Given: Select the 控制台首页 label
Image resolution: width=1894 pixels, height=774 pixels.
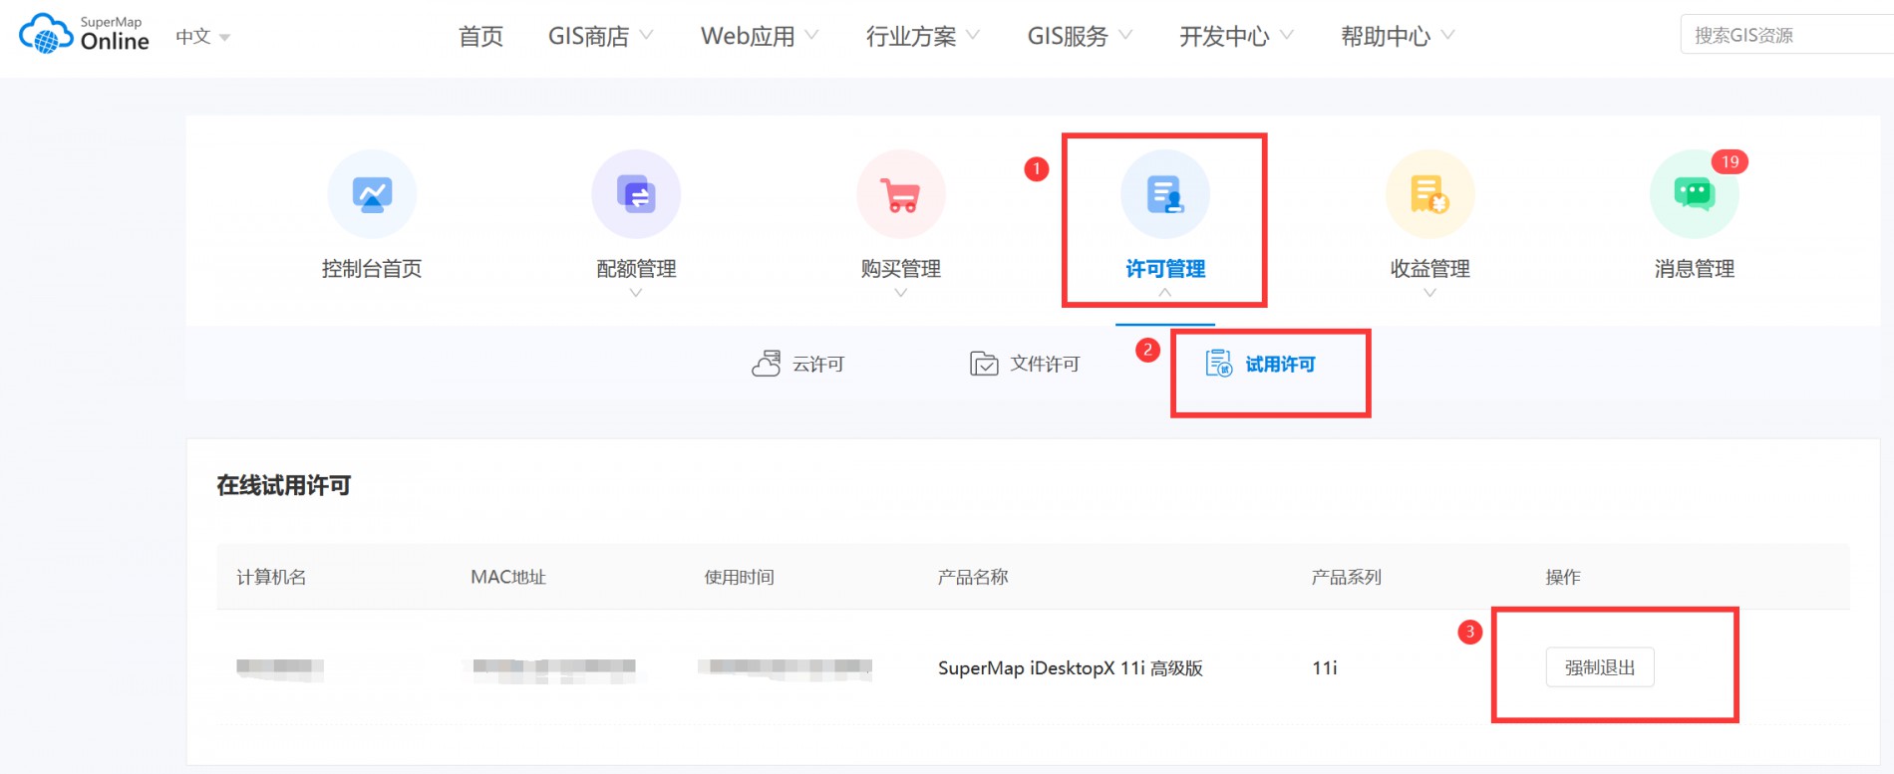Looking at the screenshot, I should click(x=372, y=269).
